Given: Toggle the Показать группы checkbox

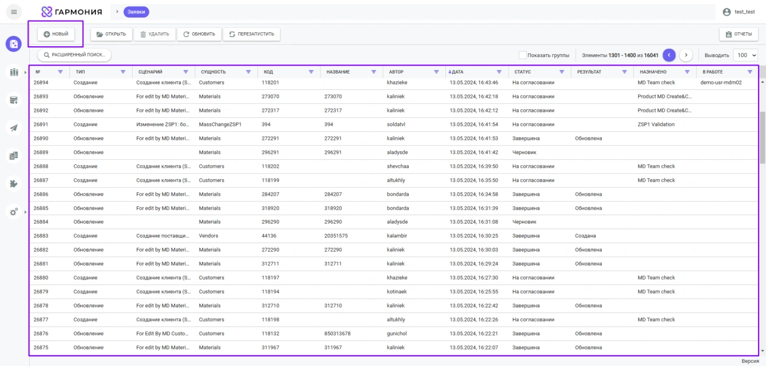Looking at the screenshot, I should (x=522, y=55).
